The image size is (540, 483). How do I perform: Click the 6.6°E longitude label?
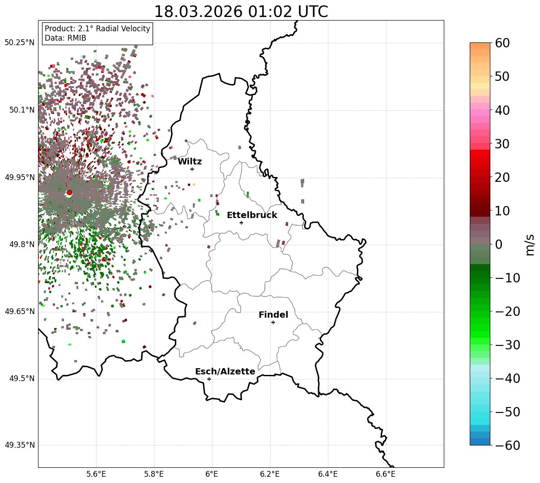(x=386, y=474)
